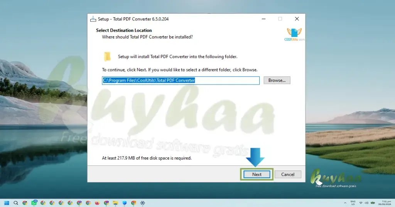Open the Browse folder dialog
This screenshot has height=207, width=395.
click(x=277, y=80)
